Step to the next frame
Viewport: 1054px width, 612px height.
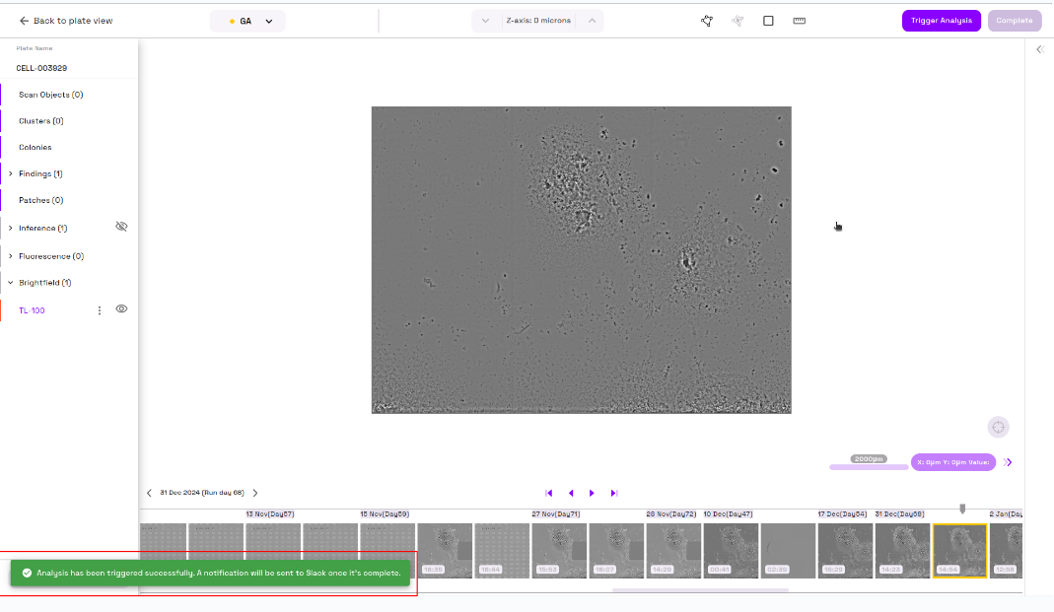[x=592, y=493]
